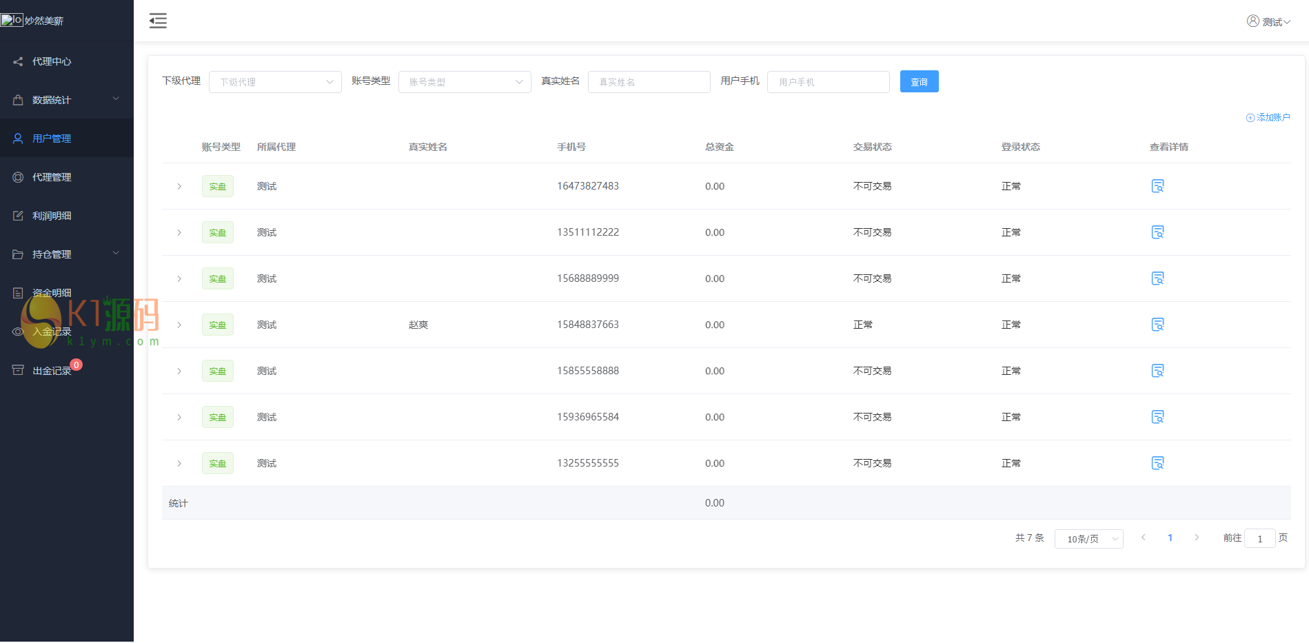The height and width of the screenshot is (643, 1309).
Task: Open the 下级代理 dropdown filter
Action: [275, 82]
